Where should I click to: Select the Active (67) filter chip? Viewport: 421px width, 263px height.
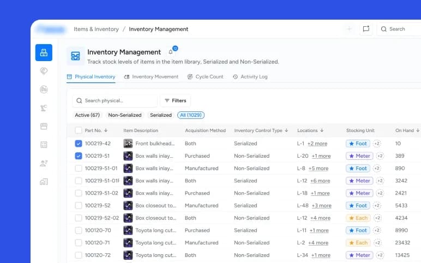pos(87,115)
